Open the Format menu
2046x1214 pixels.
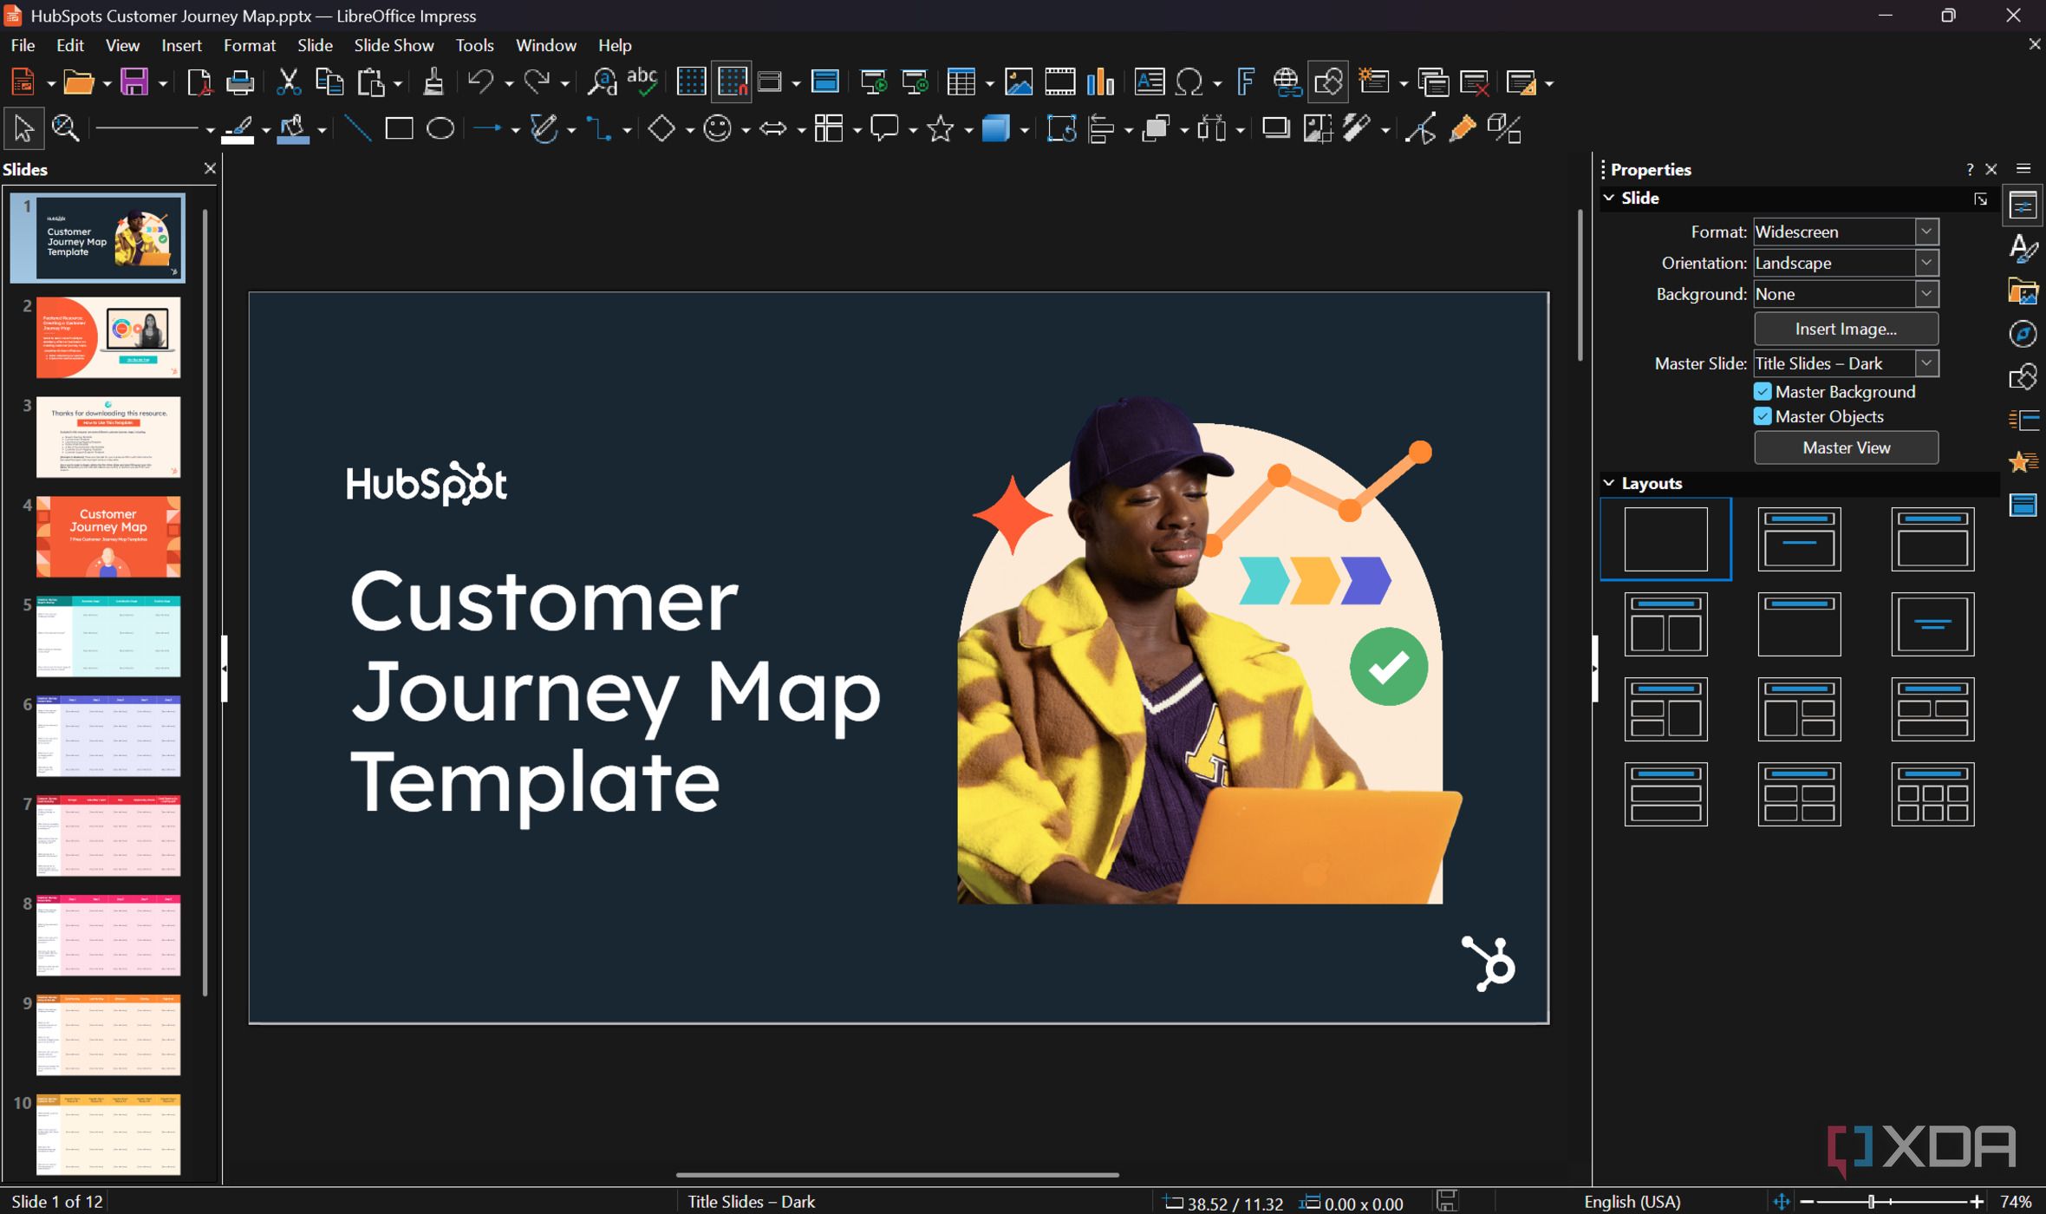(250, 45)
